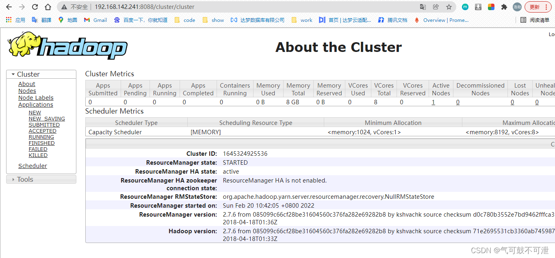Open the 腾讯文档 bookmark
The height and width of the screenshot is (258, 555).
coord(392,20)
